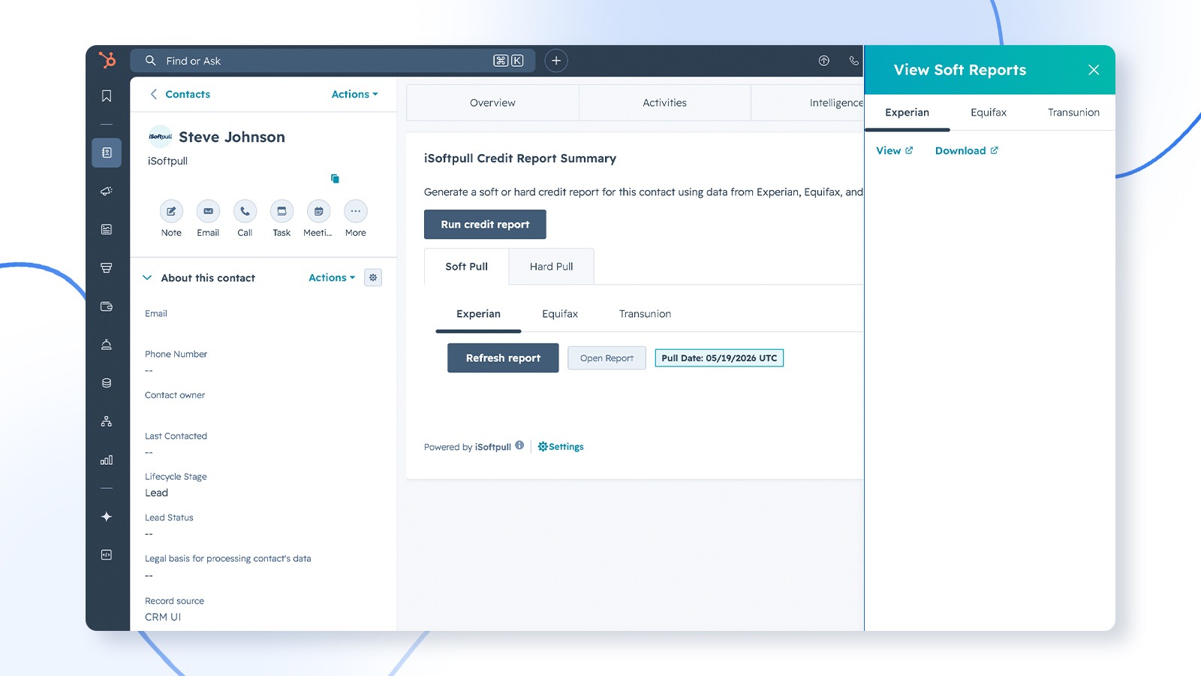
Task: Open the Sales sidebar icon
Action: [x=107, y=268]
